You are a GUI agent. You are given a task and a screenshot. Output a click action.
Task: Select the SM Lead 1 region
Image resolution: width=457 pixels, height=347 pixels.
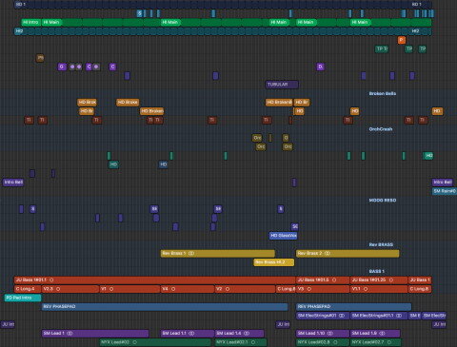[x=95, y=334]
